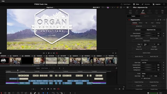167x94 pixels.
Task: Click the How To button
Action: point(154,26)
